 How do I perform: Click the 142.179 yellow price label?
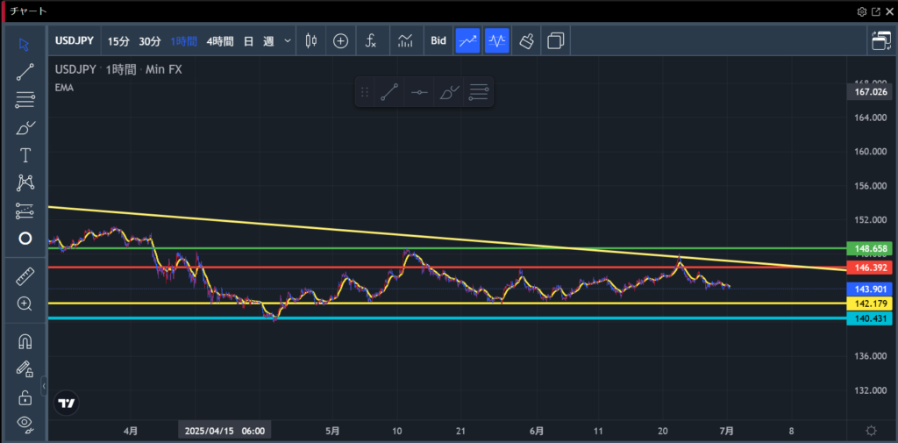[871, 304]
